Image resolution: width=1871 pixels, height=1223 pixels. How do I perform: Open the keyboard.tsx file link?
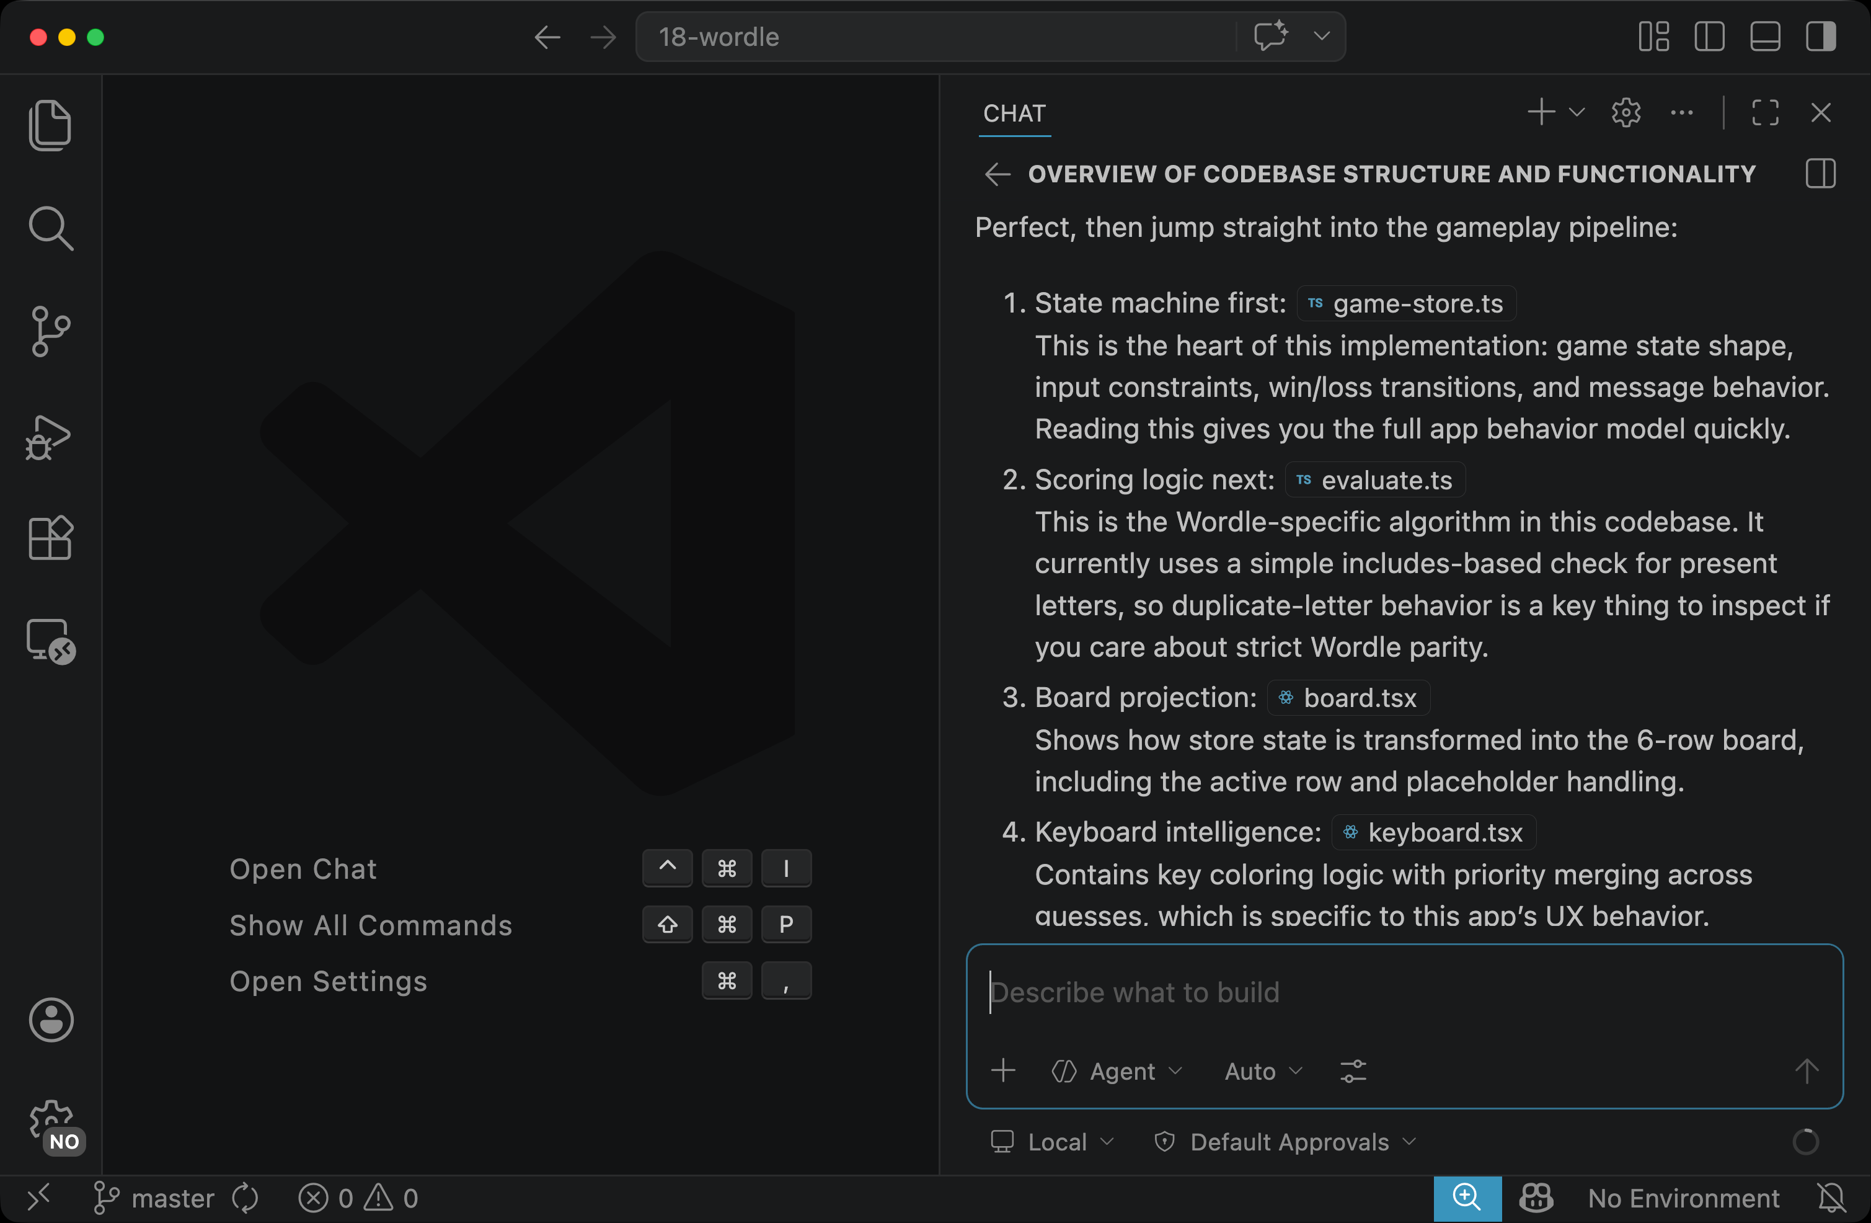pyautogui.click(x=1434, y=832)
